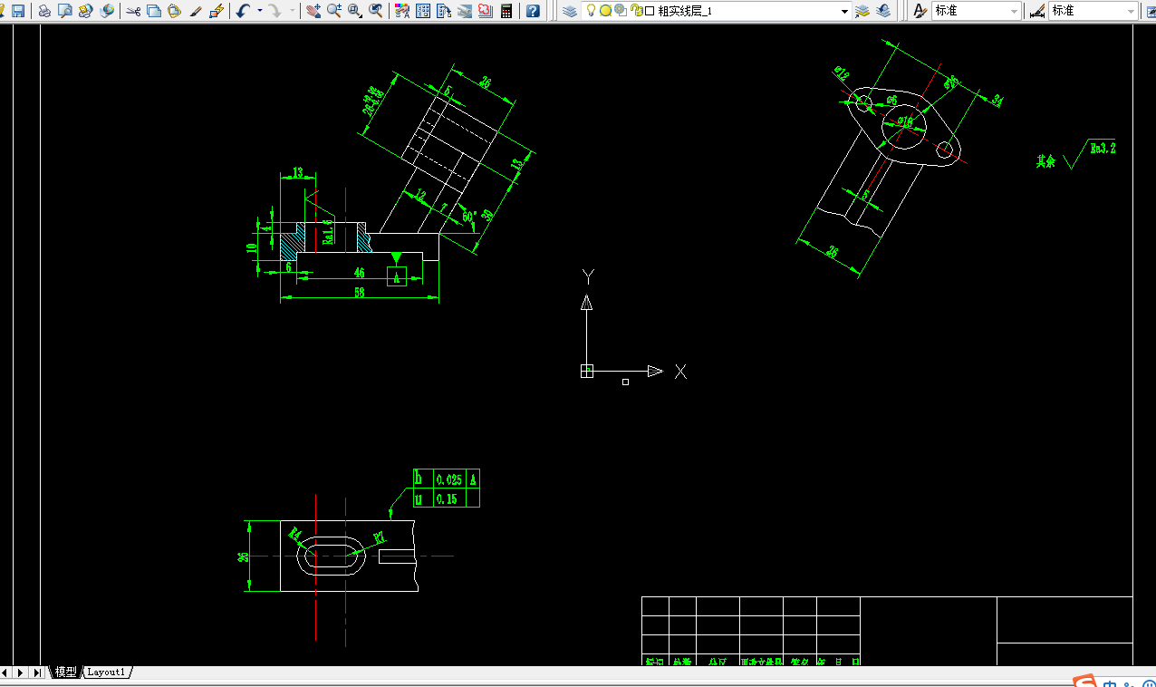This screenshot has height=687, width=1156.
Task: Click the Plot printer icon
Action: point(44,11)
